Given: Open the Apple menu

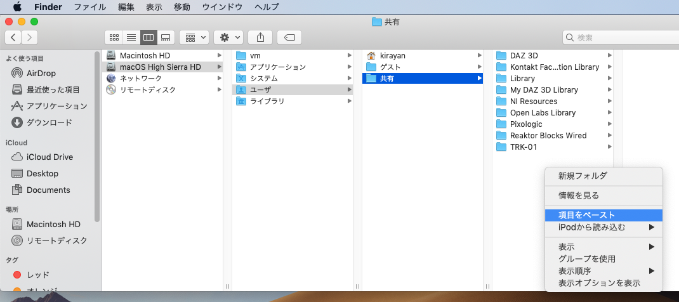Looking at the screenshot, I should (x=17, y=7).
